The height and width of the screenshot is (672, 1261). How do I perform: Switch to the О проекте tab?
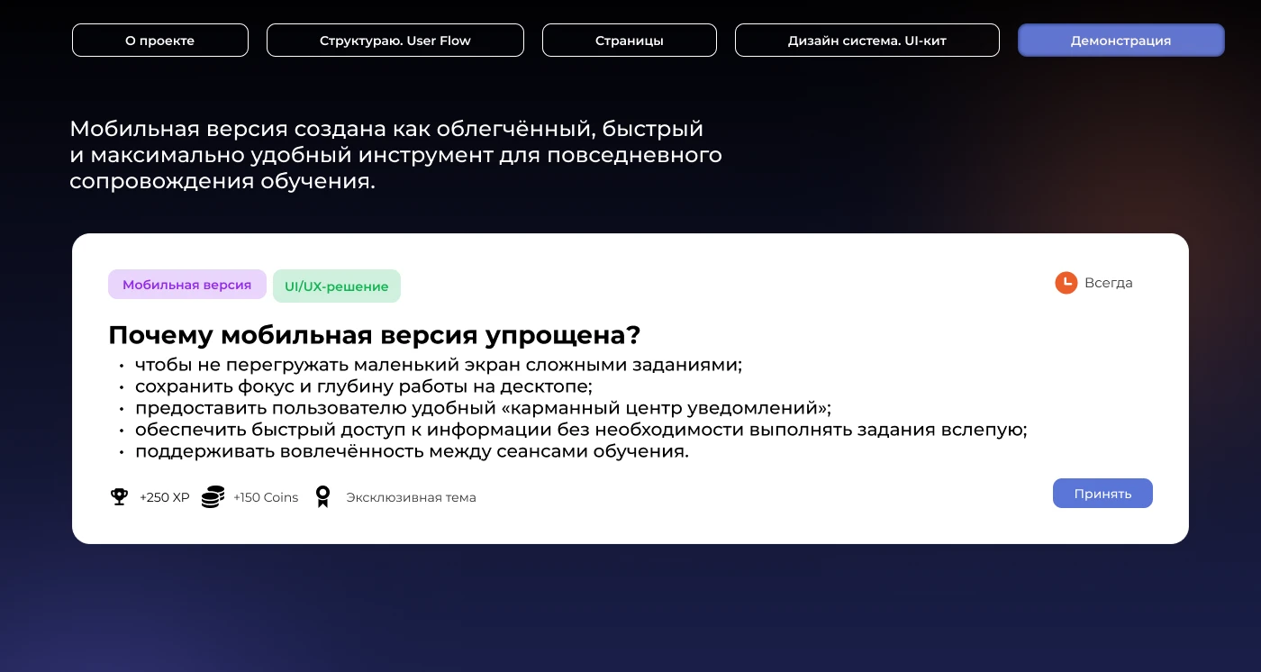coord(159,40)
